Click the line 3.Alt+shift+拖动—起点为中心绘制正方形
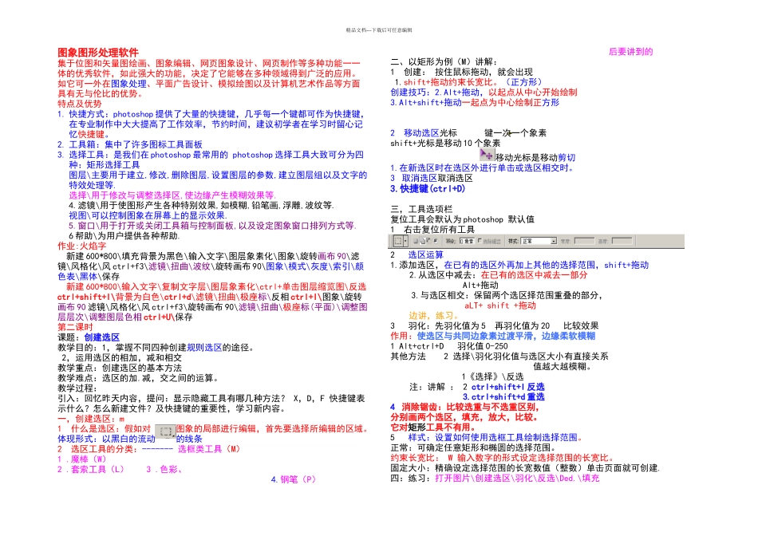Viewport: 758px width, 536px height. [x=475, y=102]
